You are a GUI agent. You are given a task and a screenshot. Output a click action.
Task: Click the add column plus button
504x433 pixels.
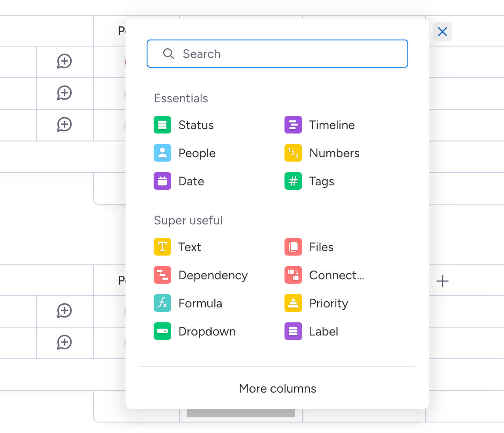443,281
